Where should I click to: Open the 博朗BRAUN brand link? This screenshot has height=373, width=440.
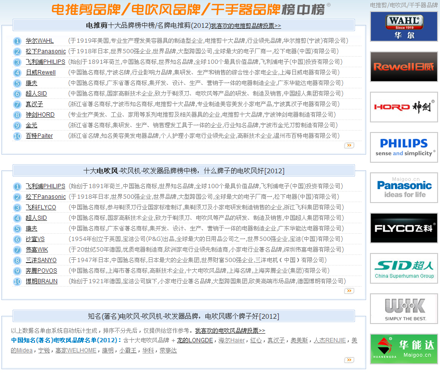coord(41,281)
